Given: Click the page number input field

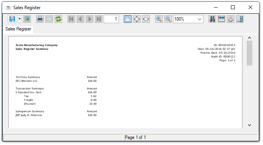Looking at the screenshot, I should (111, 19).
